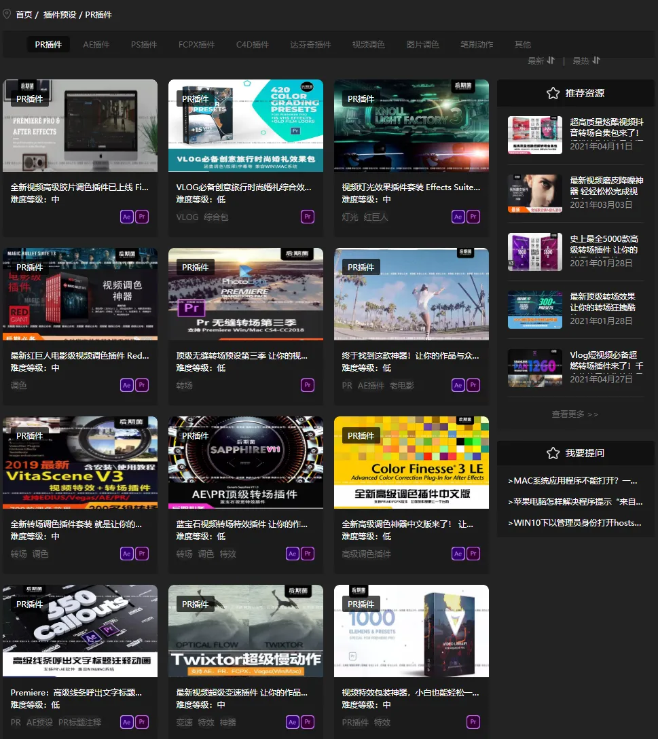658x739 pixels.
Task: Click the 老电影 tag on 终于找到这款神器 card
Action: click(x=401, y=386)
